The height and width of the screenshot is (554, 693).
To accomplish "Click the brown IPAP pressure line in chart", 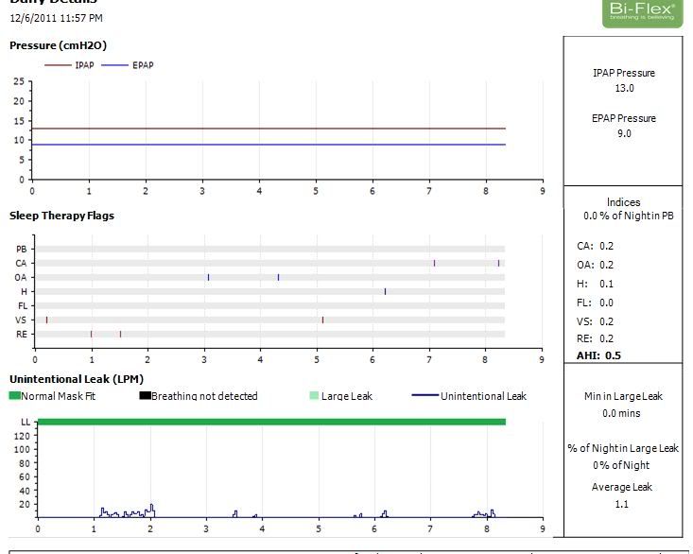I will 269,129.
